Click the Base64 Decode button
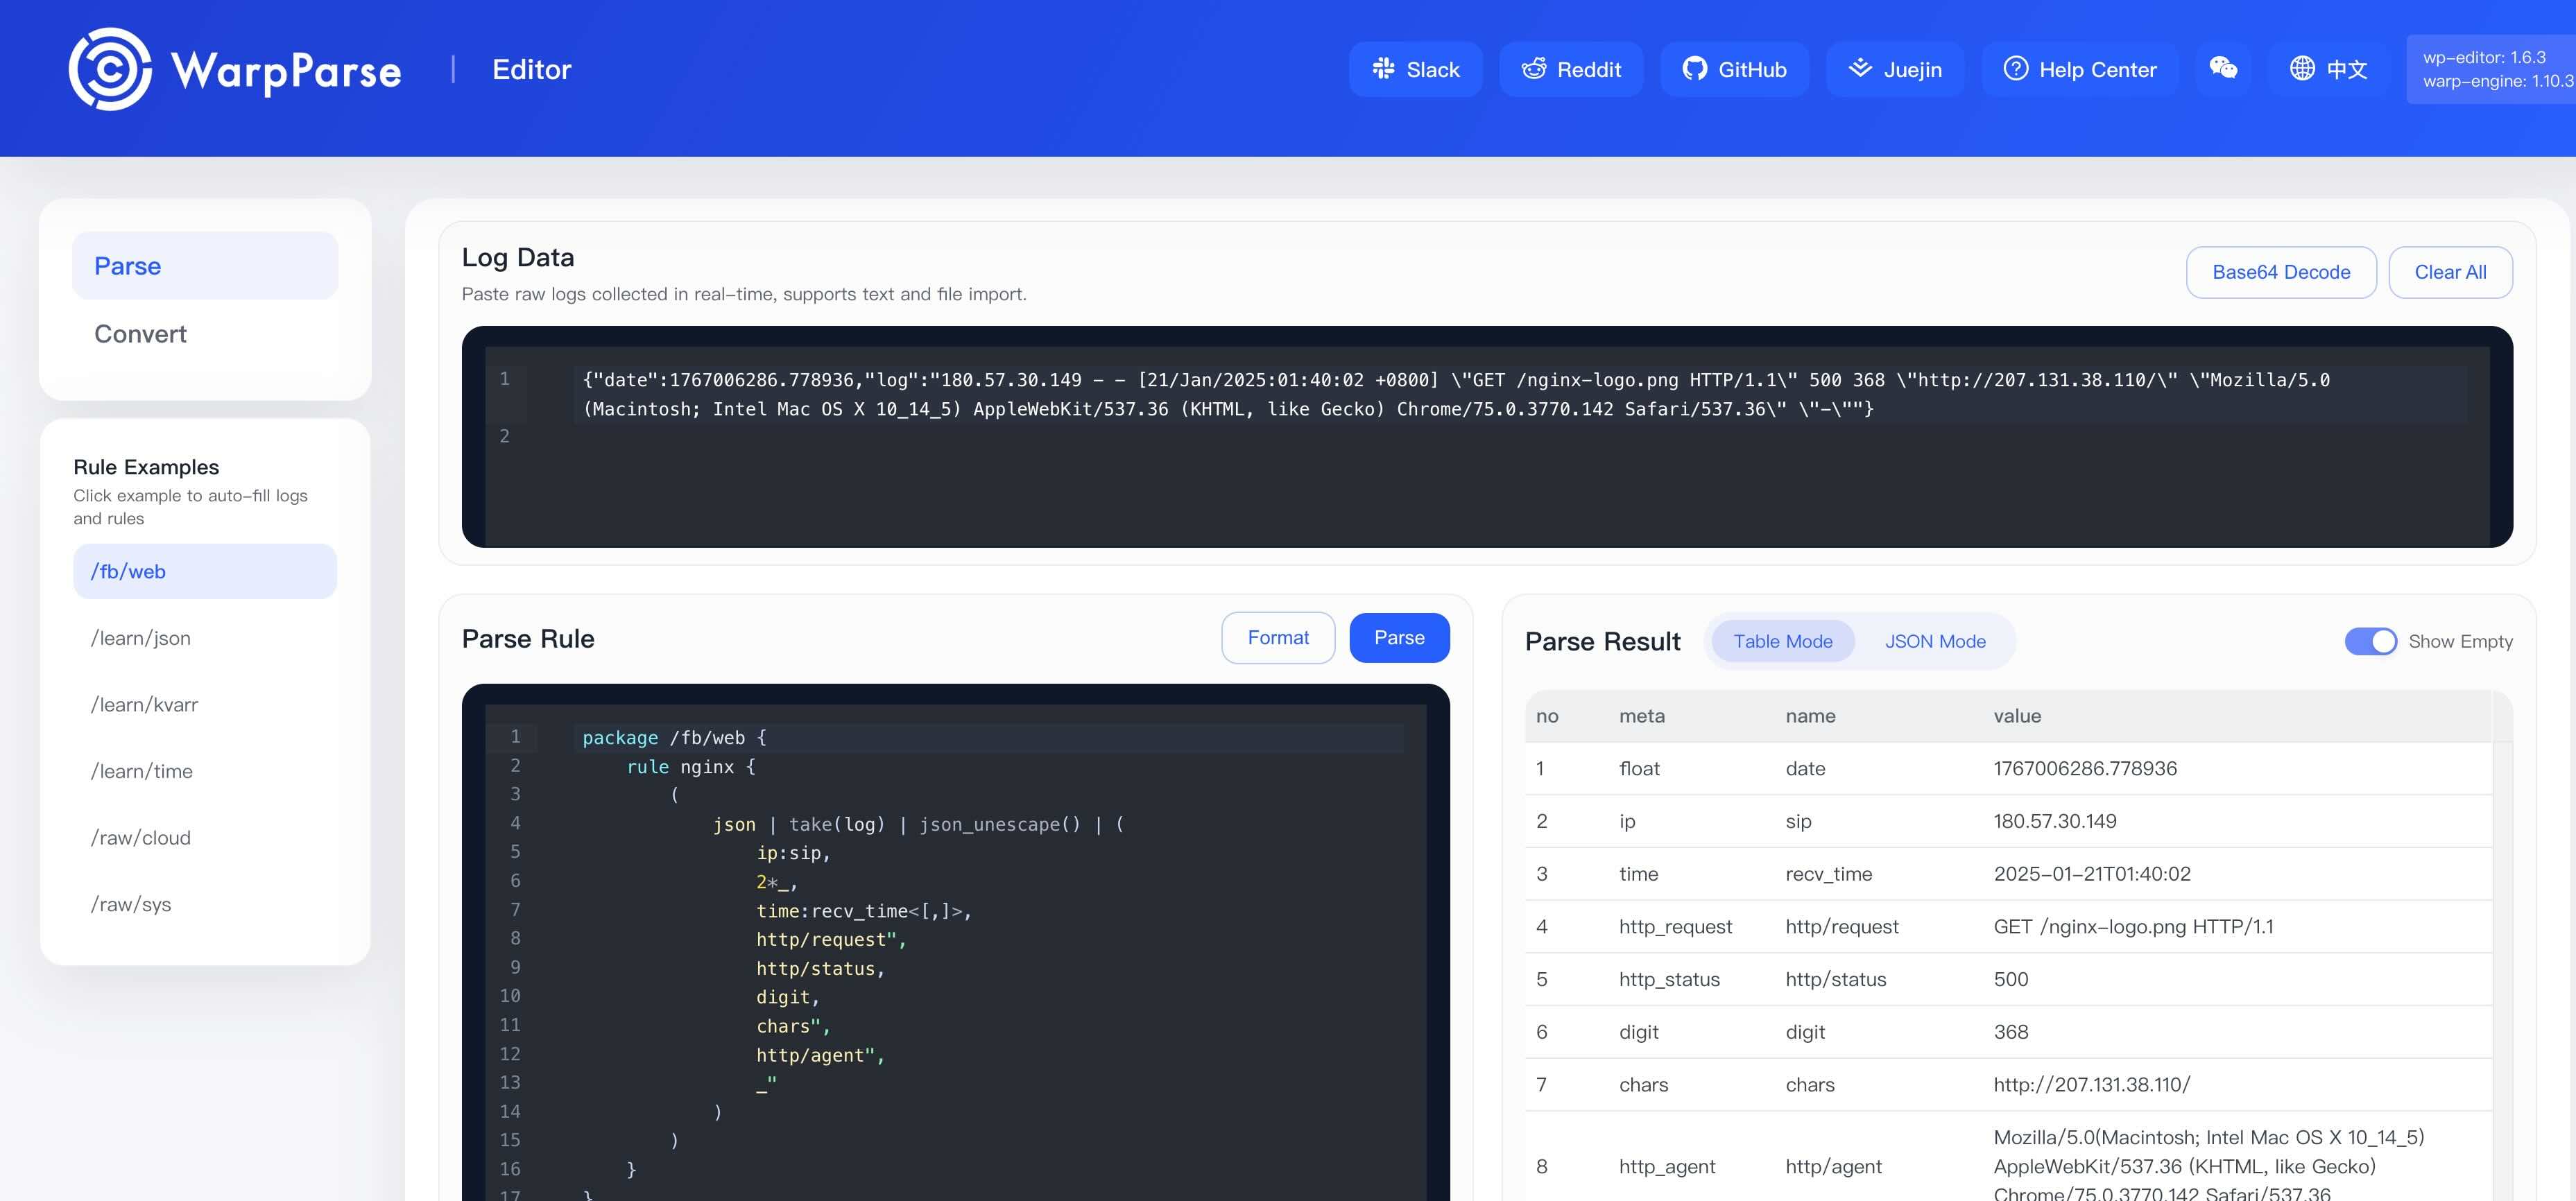Screen dimensions: 2576x1201 (2281, 271)
